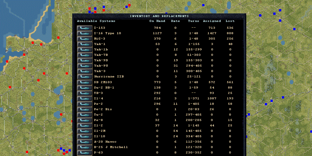Click the Rate column header
This screenshot has width=312, height=156.
pyautogui.click(x=175, y=21)
